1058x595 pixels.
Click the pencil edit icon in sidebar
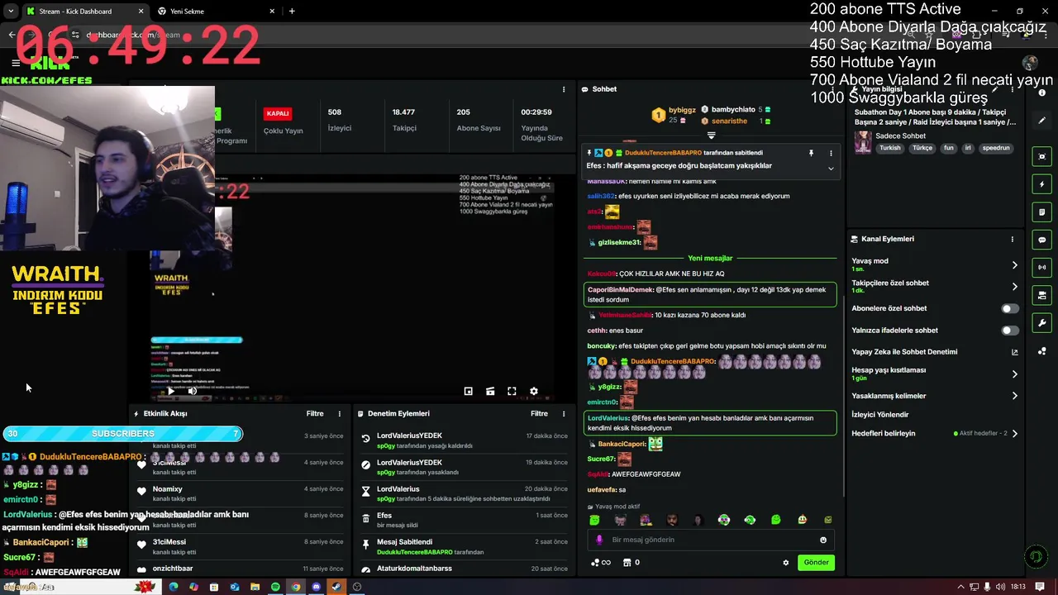pyautogui.click(x=1041, y=120)
